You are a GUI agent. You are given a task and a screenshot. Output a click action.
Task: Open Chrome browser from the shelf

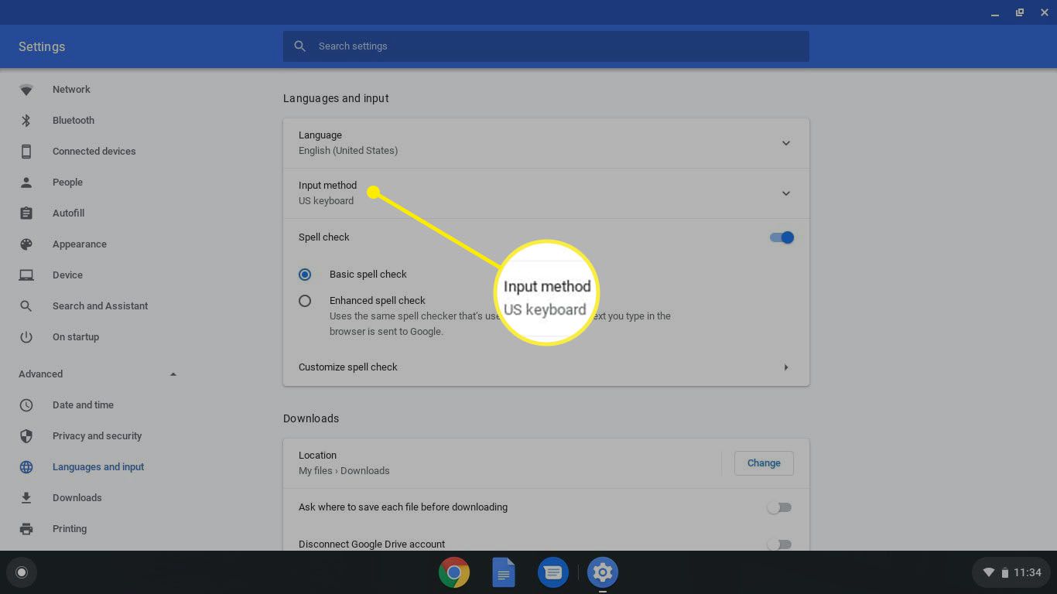(x=454, y=573)
